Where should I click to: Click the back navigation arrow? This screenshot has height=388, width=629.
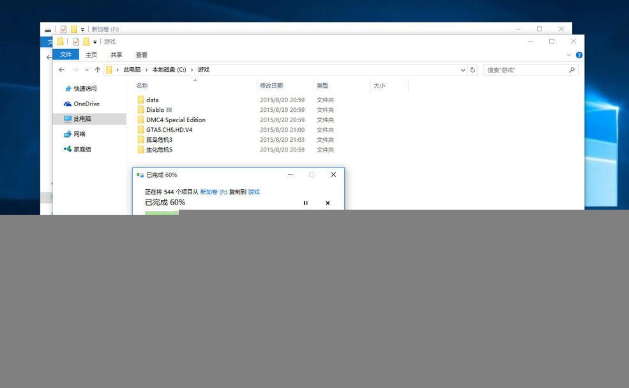pos(62,69)
